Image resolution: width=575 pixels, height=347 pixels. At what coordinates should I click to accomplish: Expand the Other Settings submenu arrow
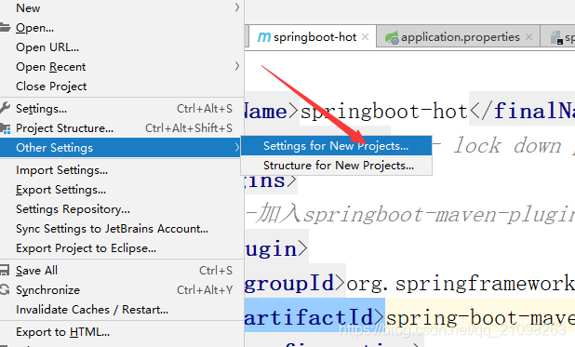237,148
